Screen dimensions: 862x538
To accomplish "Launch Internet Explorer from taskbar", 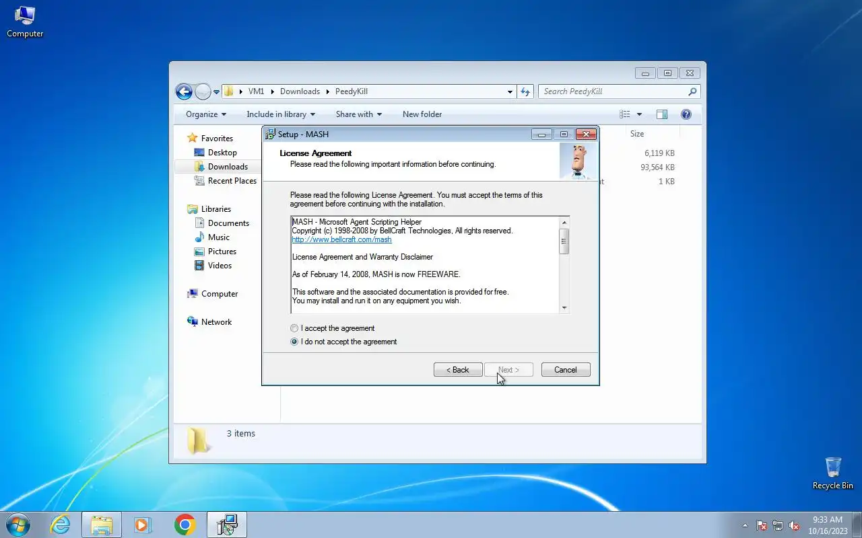I will pos(61,525).
